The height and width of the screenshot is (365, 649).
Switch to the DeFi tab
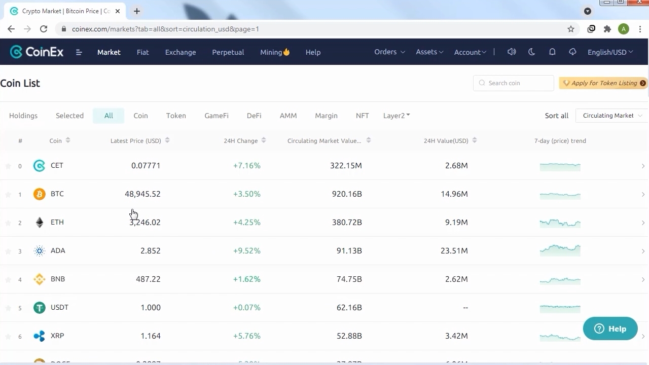pyautogui.click(x=254, y=116)
